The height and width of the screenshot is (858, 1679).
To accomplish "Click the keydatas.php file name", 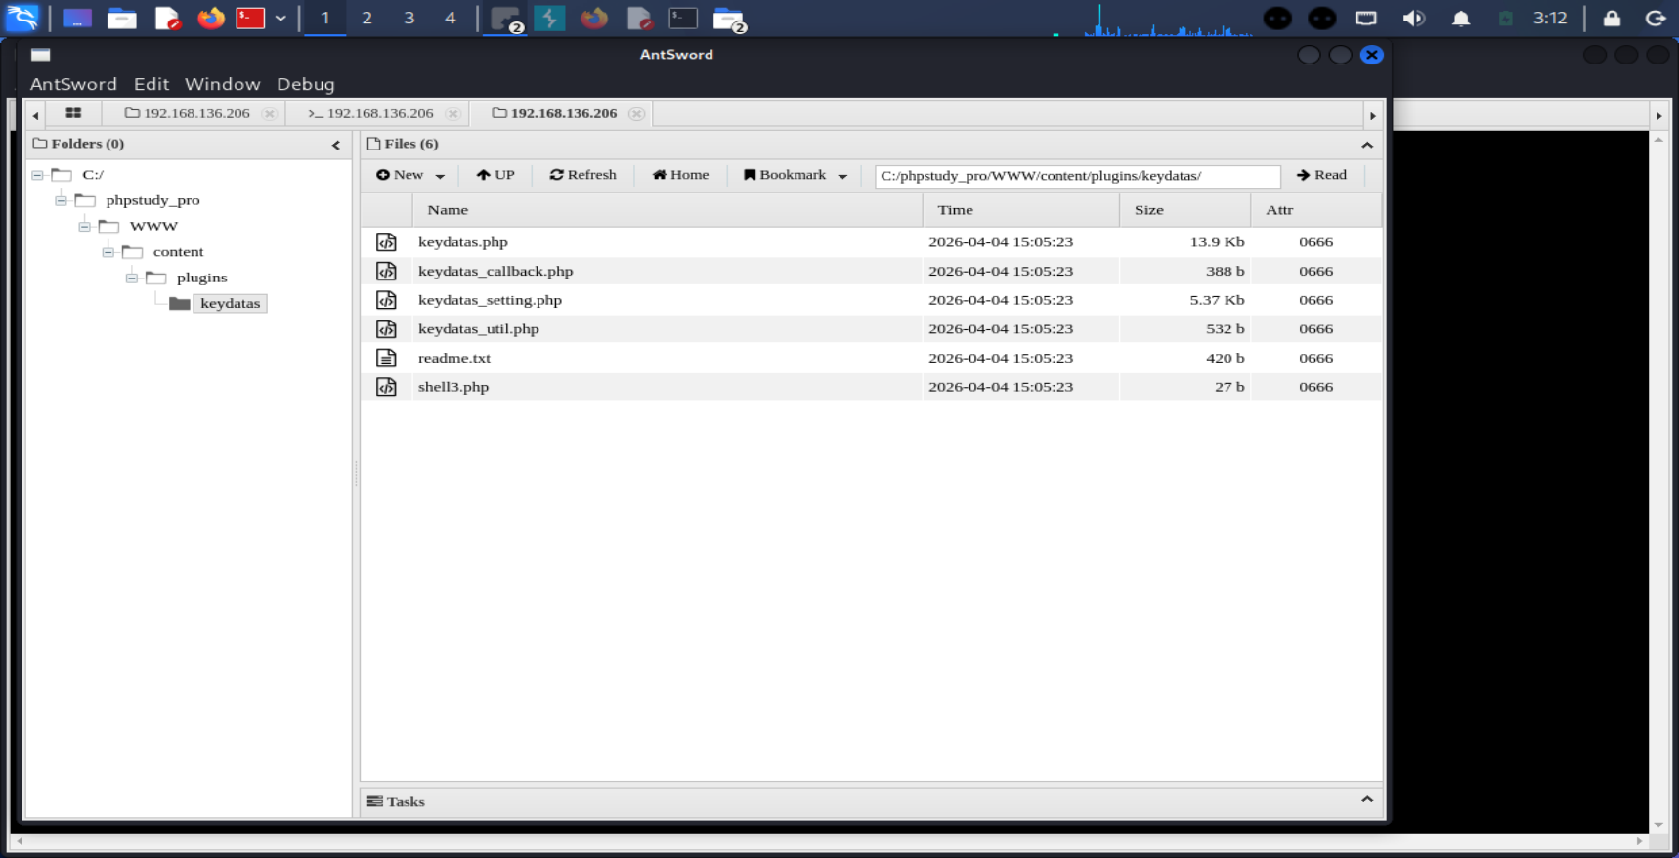I will click(463, 242).
